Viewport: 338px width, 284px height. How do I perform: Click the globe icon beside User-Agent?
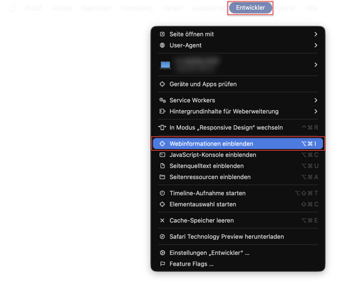[x=162, y=45]
